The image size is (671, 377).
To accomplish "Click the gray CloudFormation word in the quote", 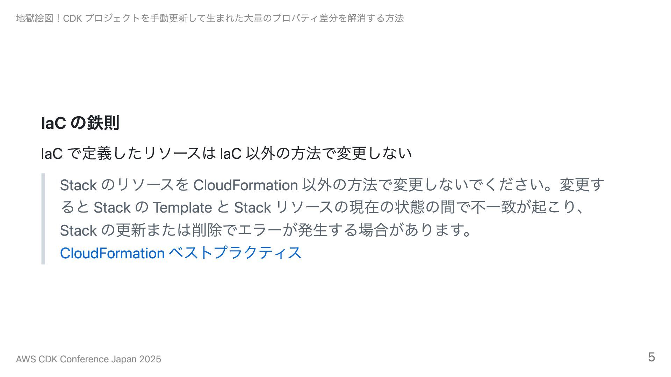I will 245,185.
